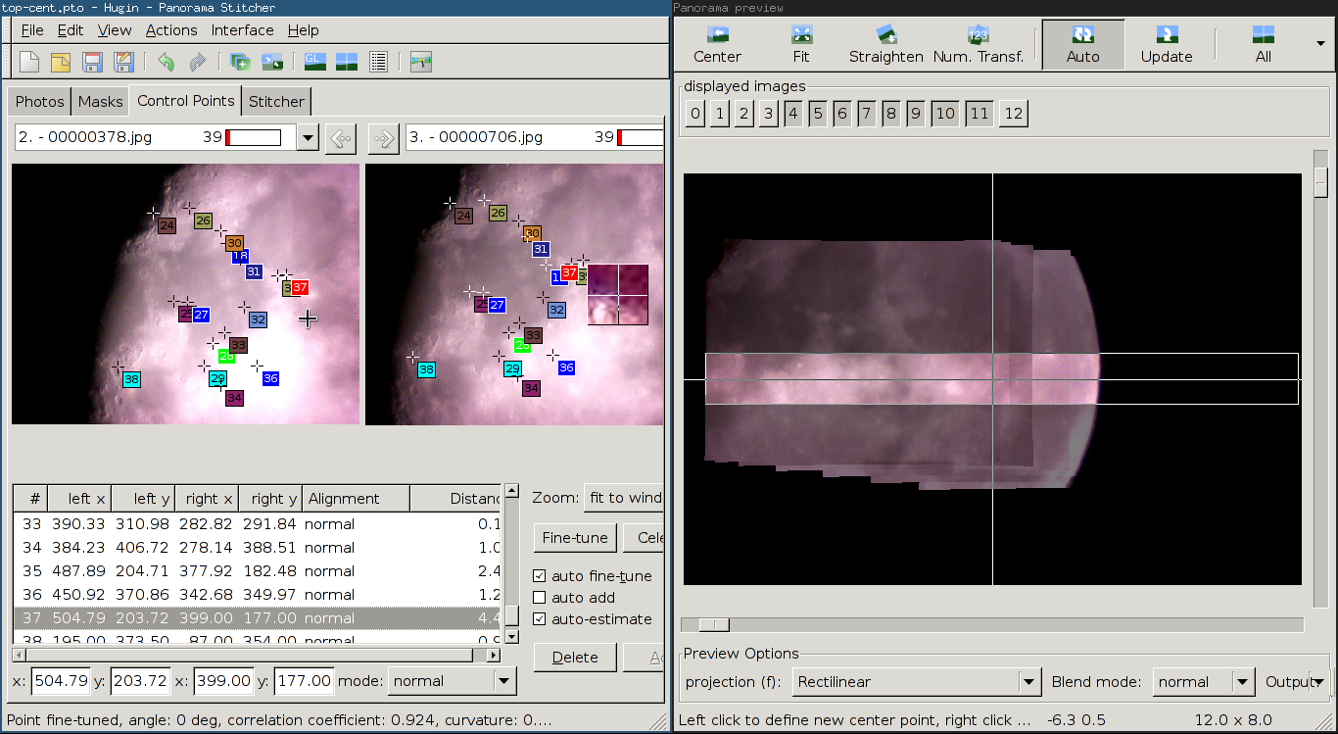Uncheck auto-estimate

pos(539,618)
